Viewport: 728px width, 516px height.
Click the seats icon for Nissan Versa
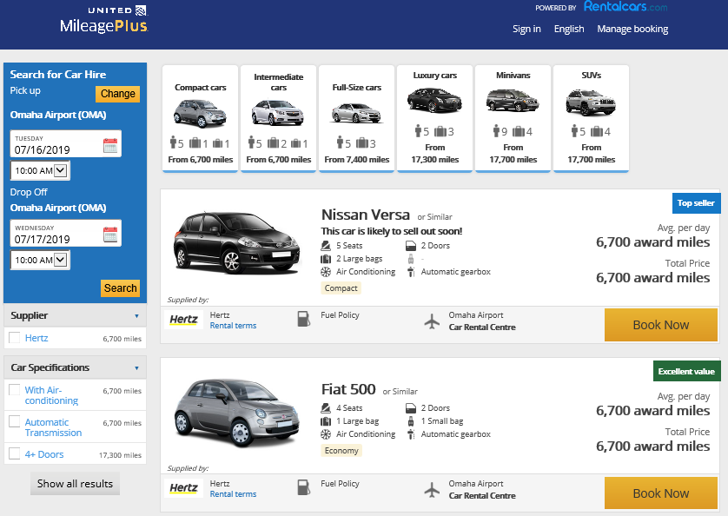pos(326,245)
